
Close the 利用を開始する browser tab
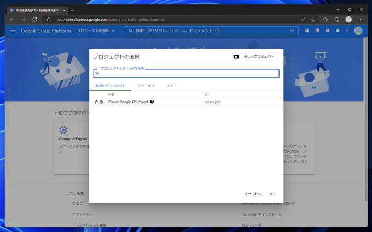click(64, 10)
